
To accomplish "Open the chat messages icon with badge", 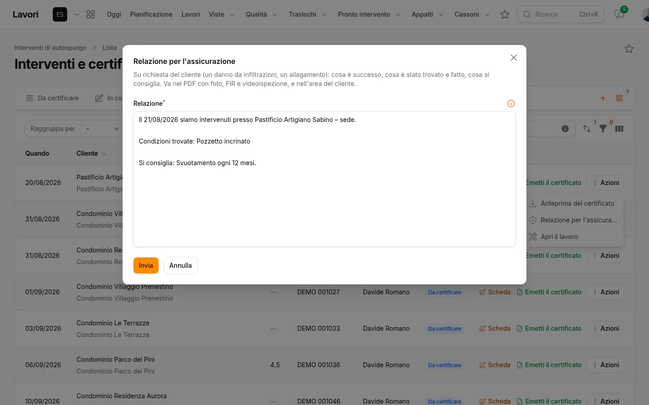I will tap(620, 14).
